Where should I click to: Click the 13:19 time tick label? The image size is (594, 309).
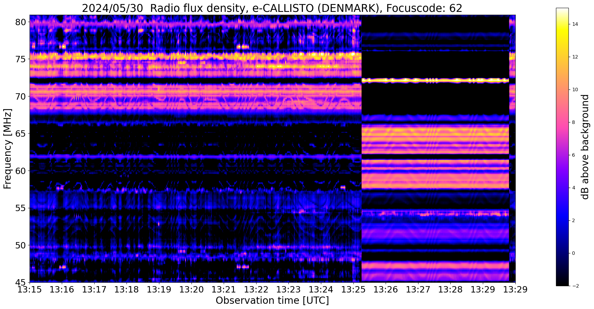(x=159, y=290)
